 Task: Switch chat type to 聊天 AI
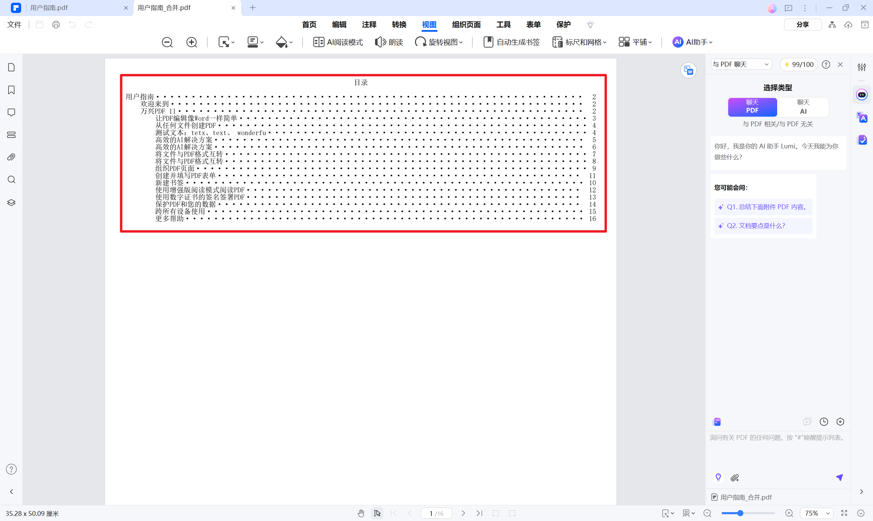point(803,107)
